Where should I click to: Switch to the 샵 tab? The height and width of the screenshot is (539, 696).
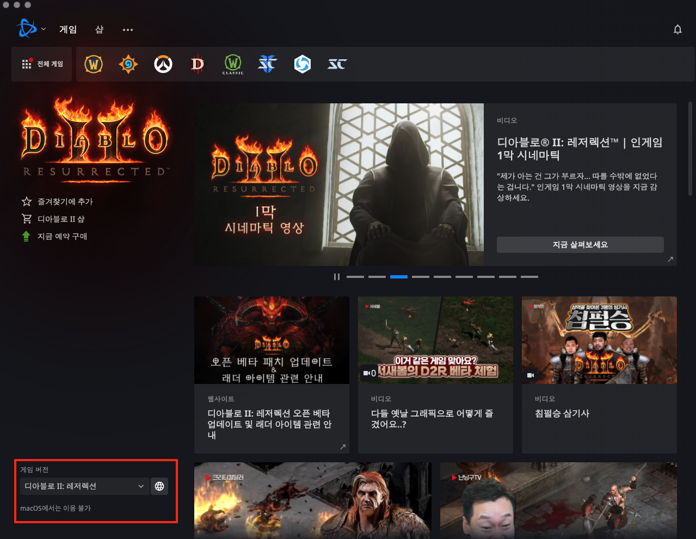pyautogui.click(x=100, y=29)
